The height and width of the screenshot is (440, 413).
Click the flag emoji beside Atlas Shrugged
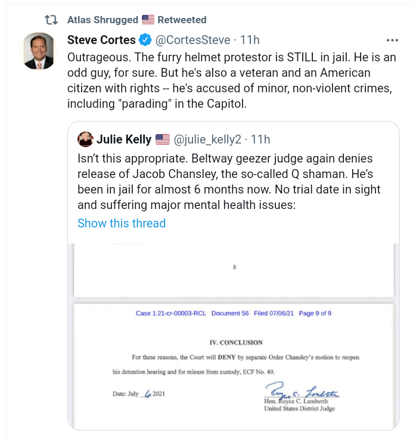147,20
